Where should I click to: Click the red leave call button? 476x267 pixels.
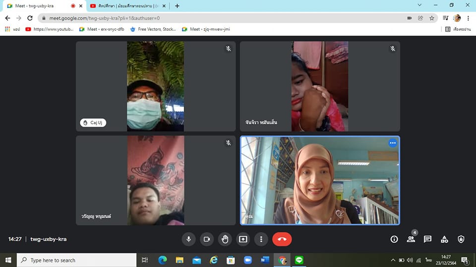pyautogui.click(x=282, y=239)
